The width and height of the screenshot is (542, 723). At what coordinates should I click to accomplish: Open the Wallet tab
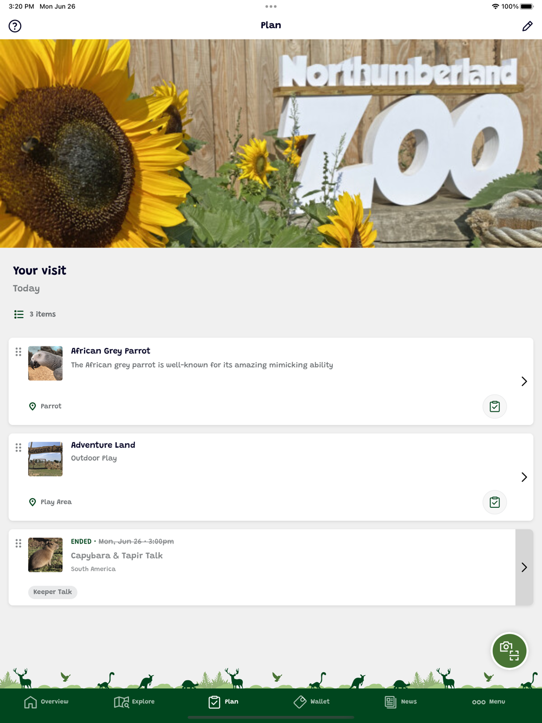[x=312, y=702]
